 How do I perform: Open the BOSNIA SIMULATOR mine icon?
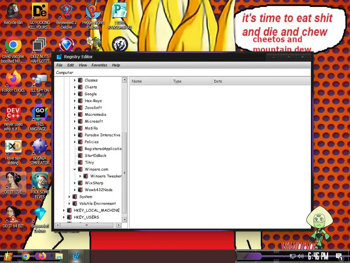(x=40, y=152)
